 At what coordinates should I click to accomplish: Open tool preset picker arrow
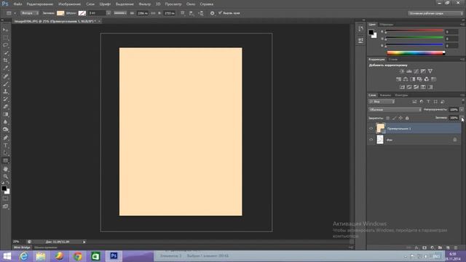(x=15, y=13)
